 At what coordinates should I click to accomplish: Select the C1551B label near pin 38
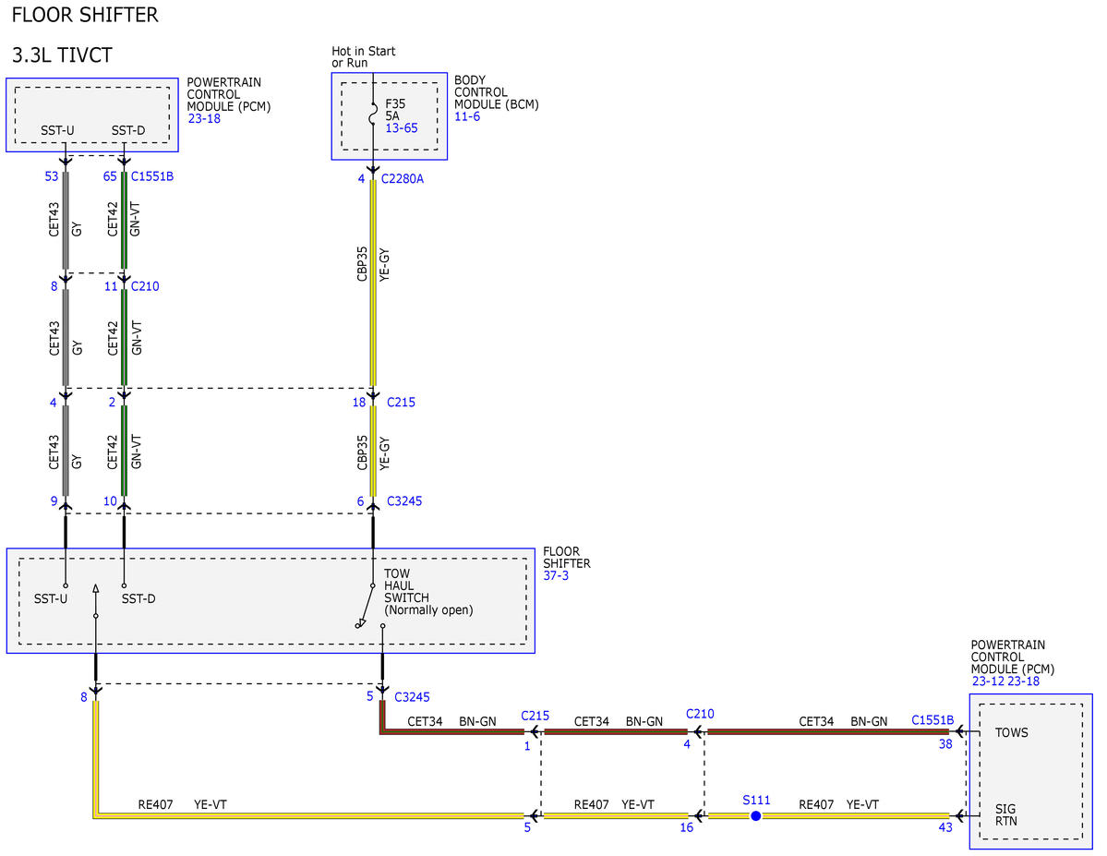click(932, 720)
